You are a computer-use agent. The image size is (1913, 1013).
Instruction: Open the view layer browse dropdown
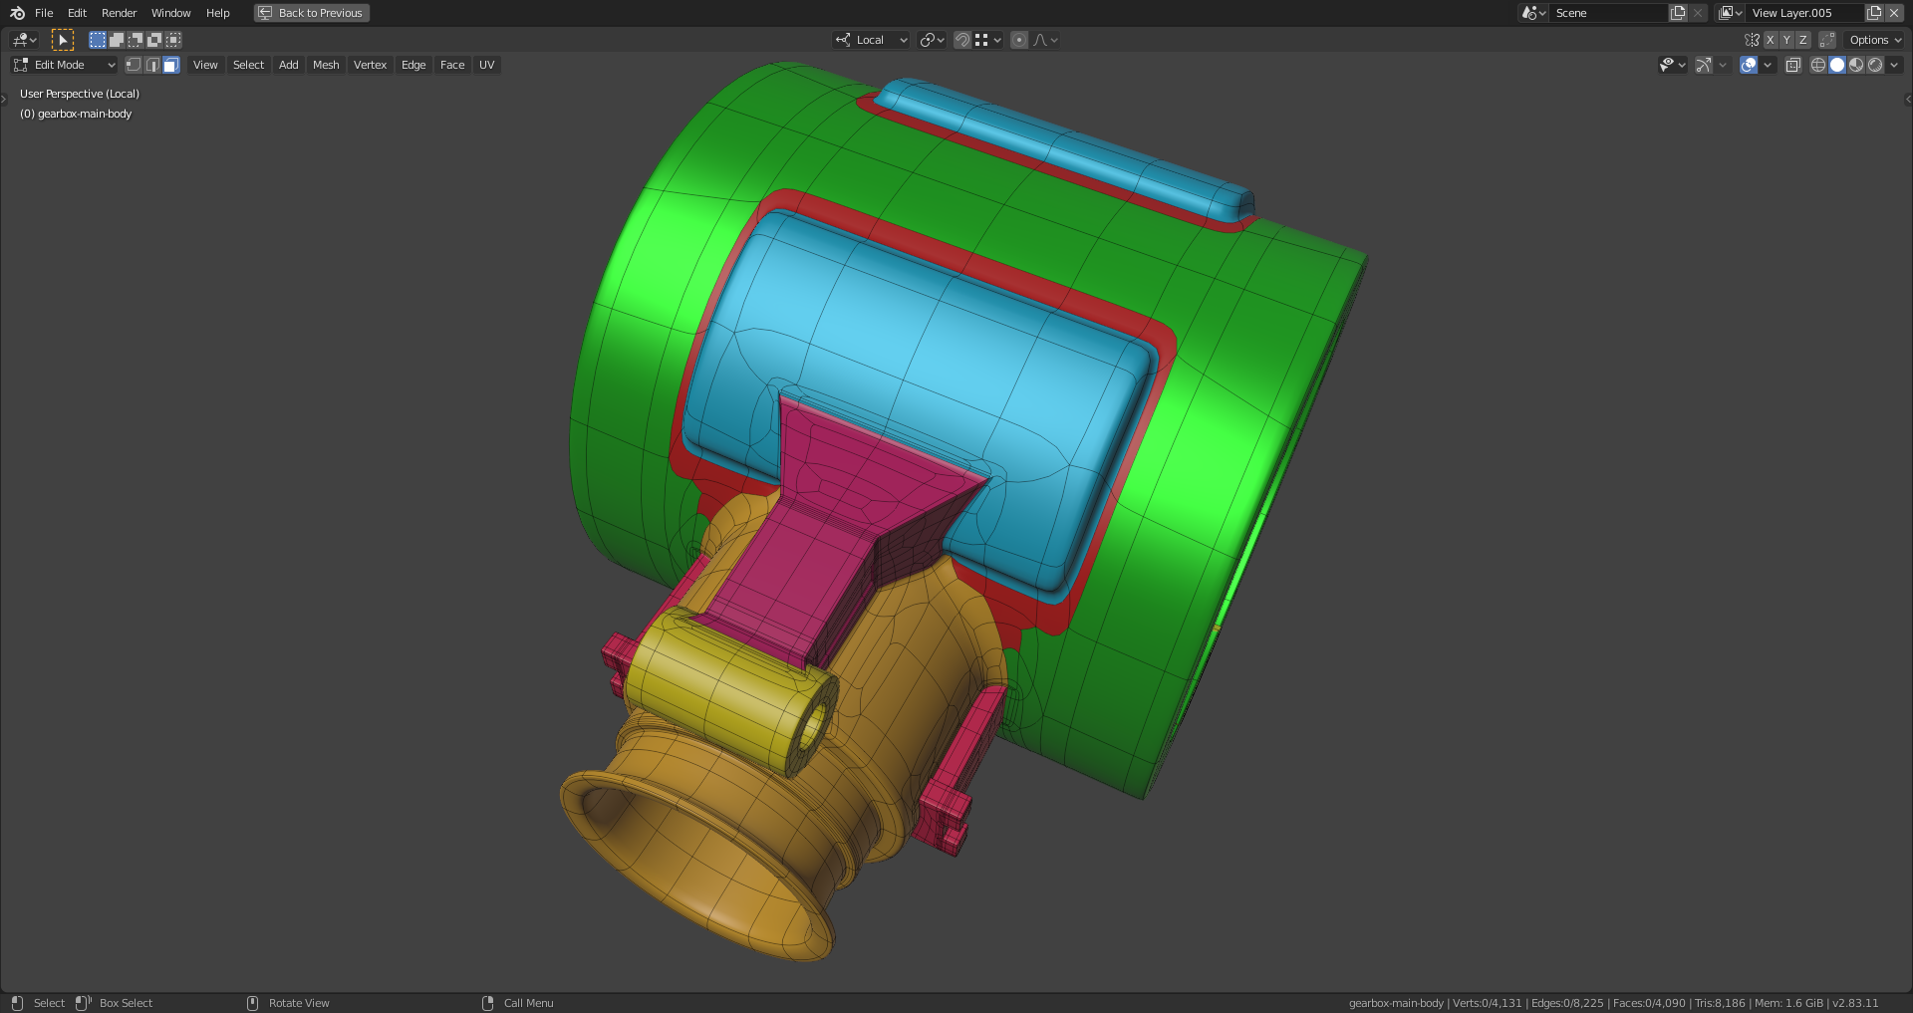(1731, 13)
